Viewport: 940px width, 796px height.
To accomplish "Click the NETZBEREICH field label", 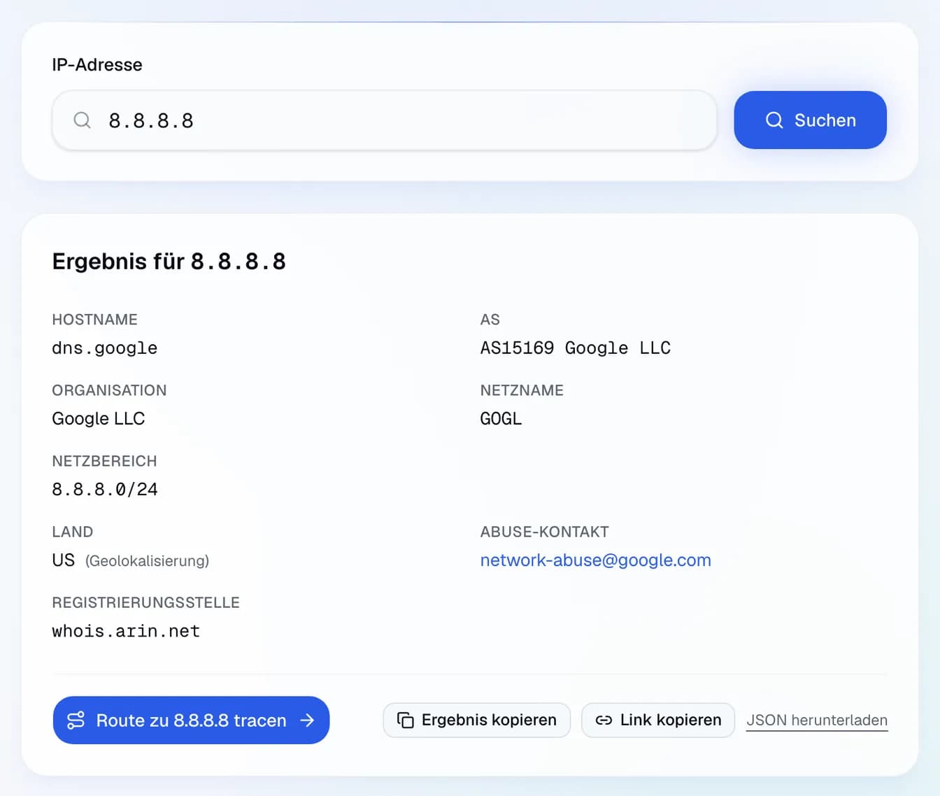I will tap(105, 461).
